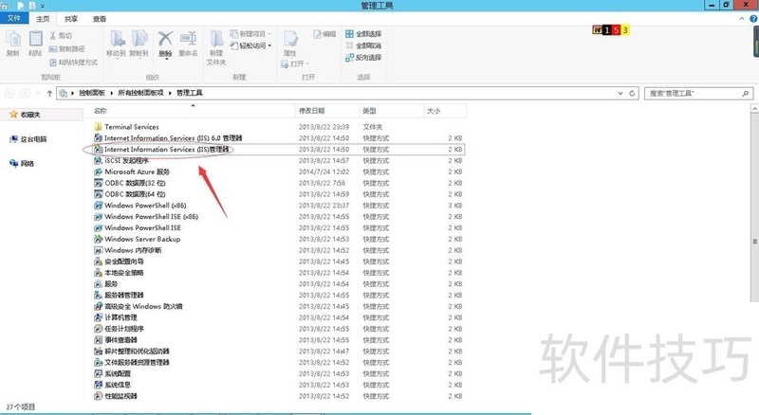Expand the 新建项目 (New item) dropdown
Screen dimensions: 759x415
(269, 34)
